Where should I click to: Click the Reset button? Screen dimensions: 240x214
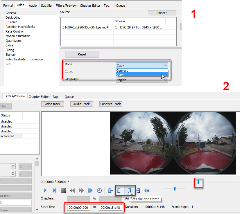pos(82,54)
